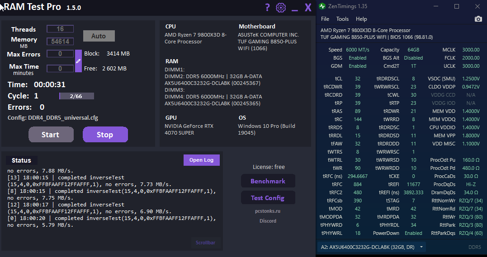Click the License: free text

tap(269, 167)
